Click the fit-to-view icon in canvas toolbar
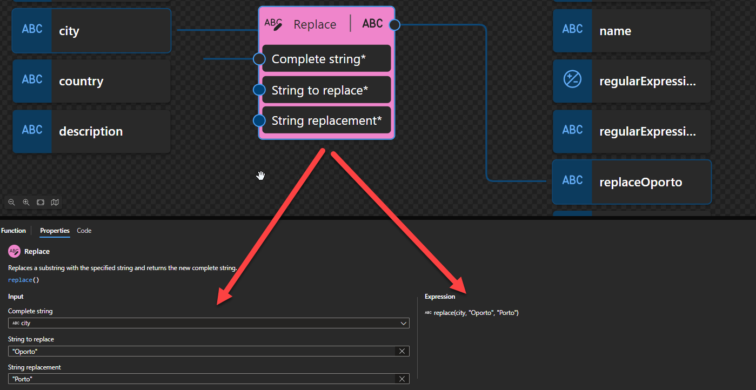The image size is (756, 390). pos(41,202)
